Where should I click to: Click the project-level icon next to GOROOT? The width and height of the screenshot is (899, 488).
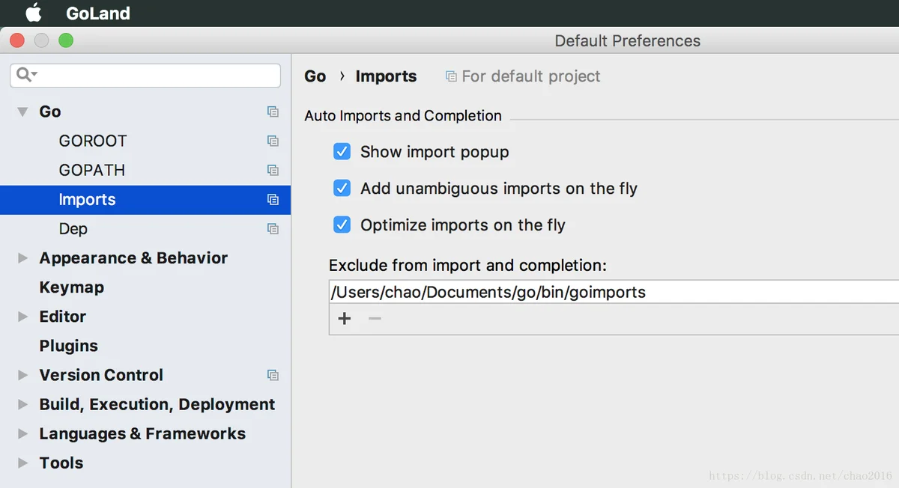pos(273,141)
